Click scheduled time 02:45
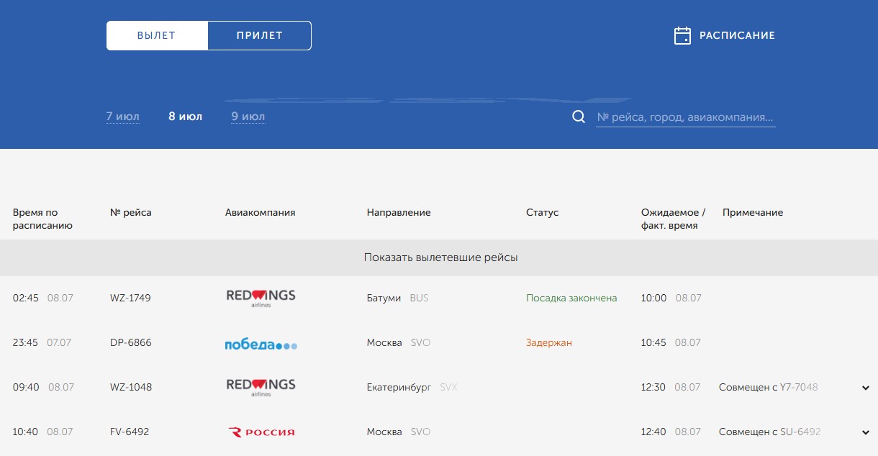This screenshot has width=878, height=456. [26, 298]
